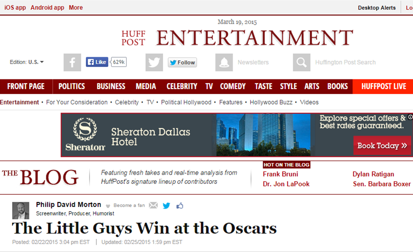Click the Sheraton ad skyline image

coord(264,135)
